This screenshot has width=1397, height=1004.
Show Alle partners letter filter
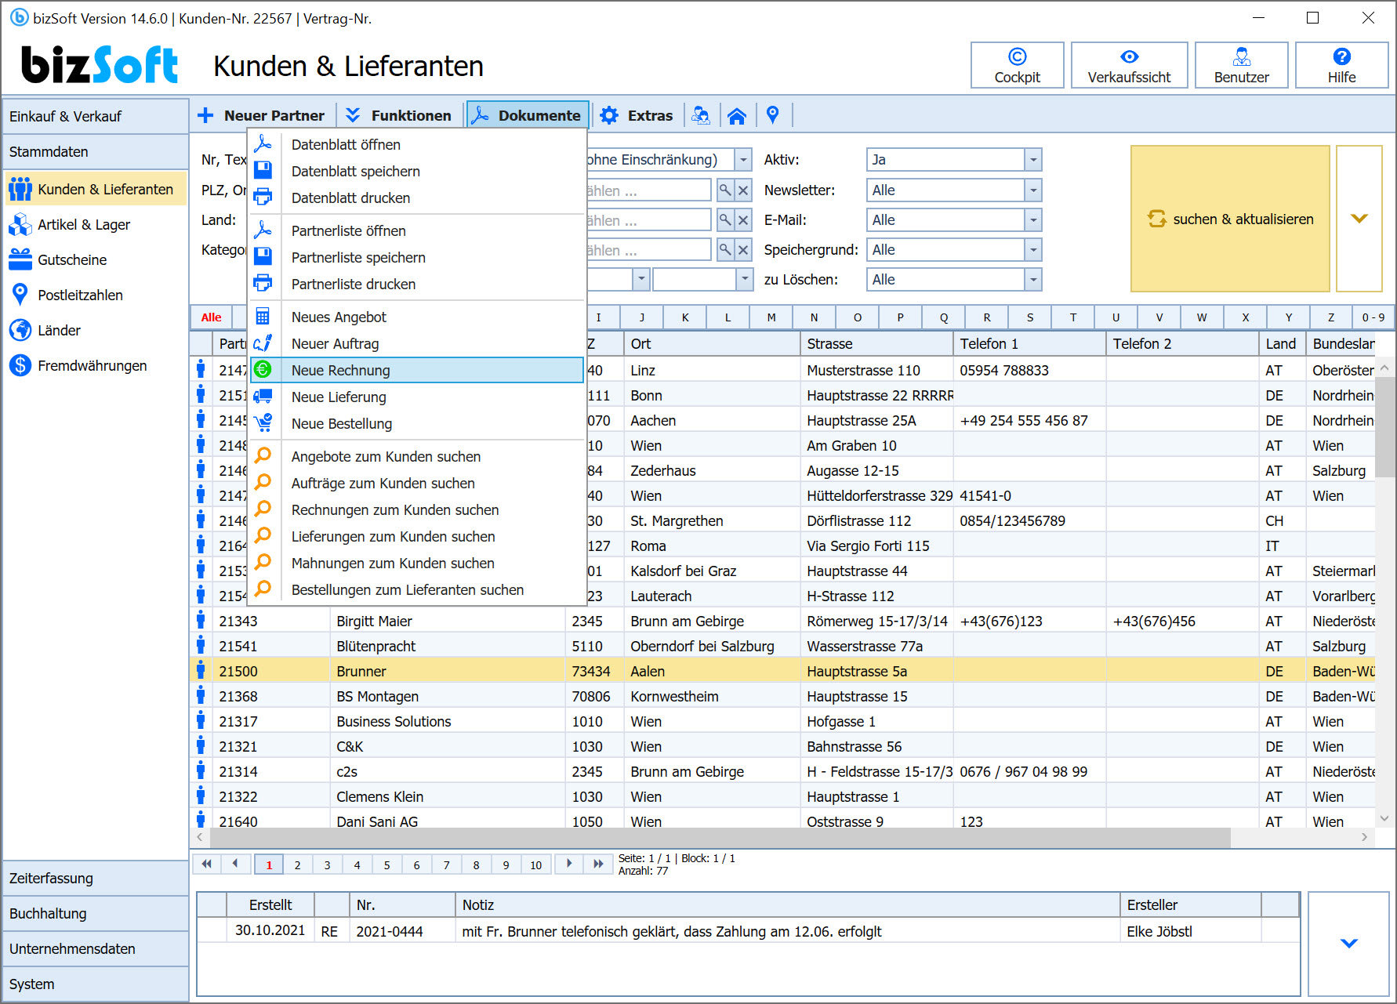(x=212, y=317)
